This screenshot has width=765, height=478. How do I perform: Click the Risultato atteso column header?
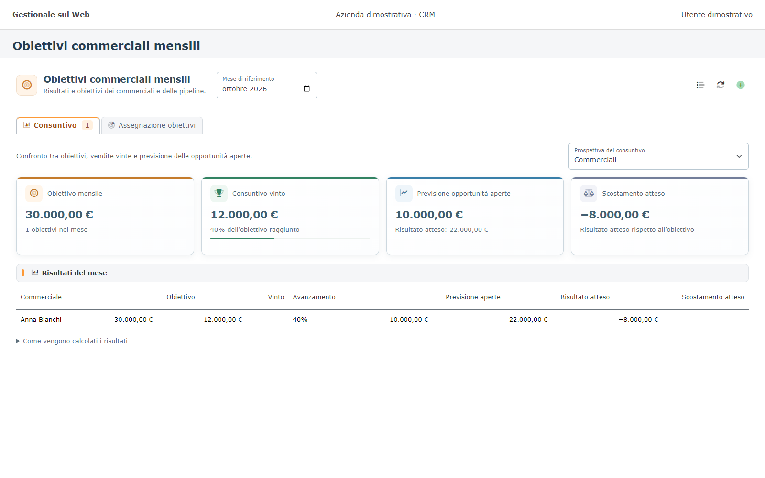(585, 297)
